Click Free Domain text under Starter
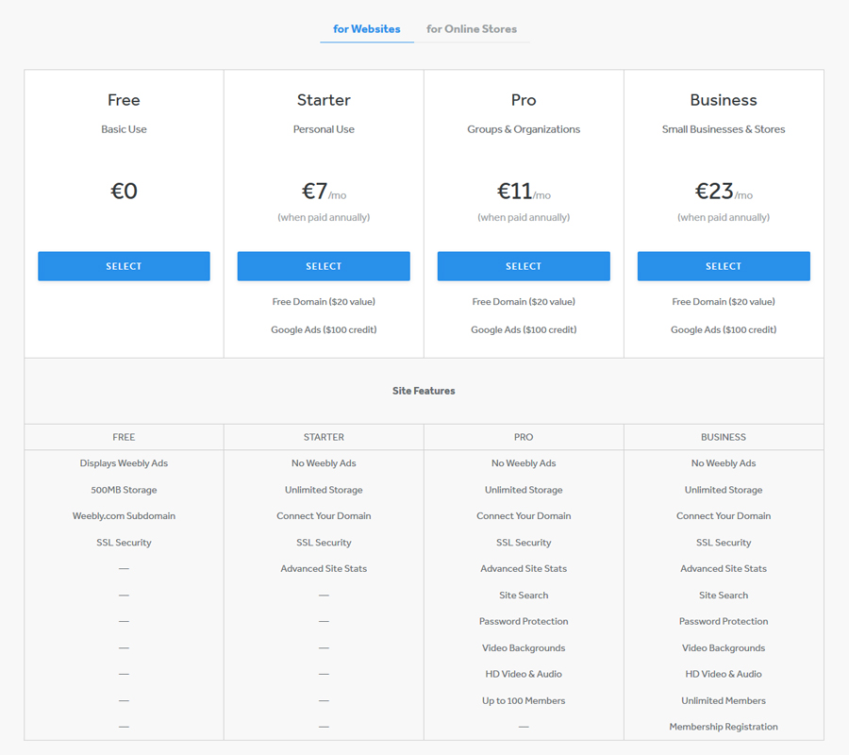Screen dimensions: 849x755 (324, 302)
